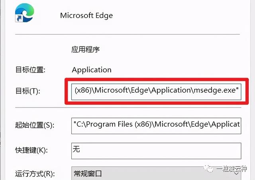Screen dimensions: 255x180
Task: Click the divider line above 应用程序
Action: click(128, 35)
